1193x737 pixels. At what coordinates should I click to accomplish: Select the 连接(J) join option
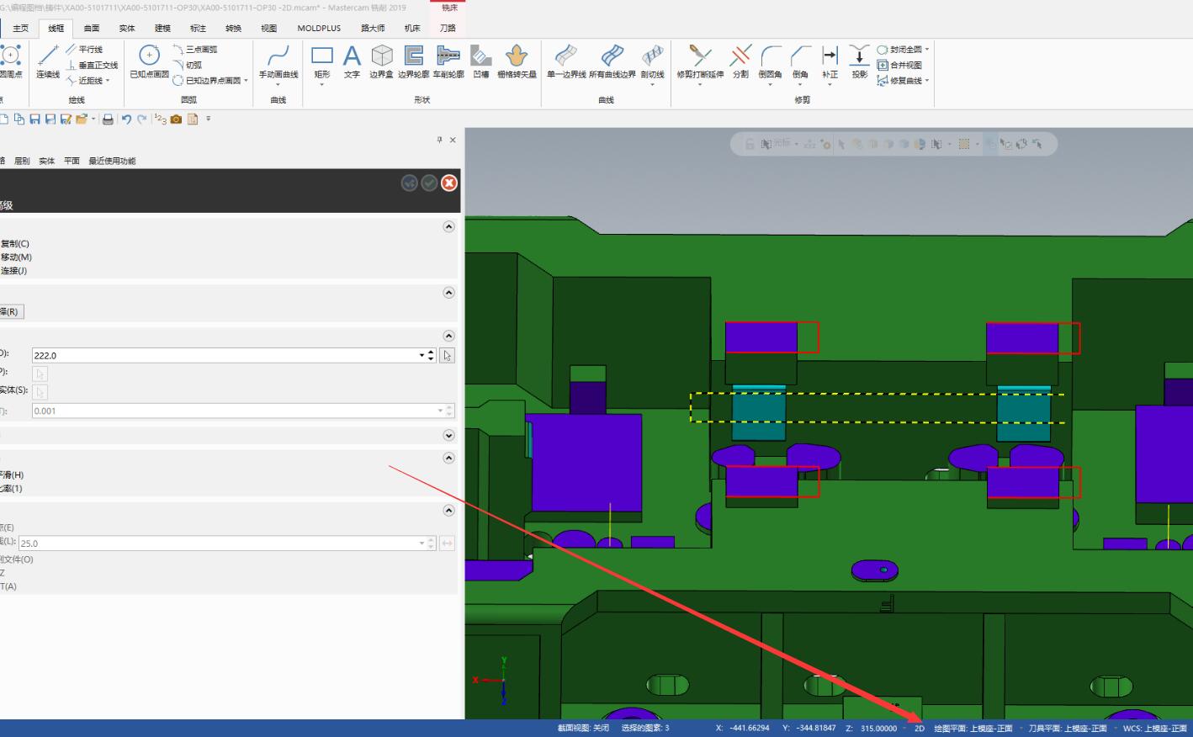coord(13,271)
